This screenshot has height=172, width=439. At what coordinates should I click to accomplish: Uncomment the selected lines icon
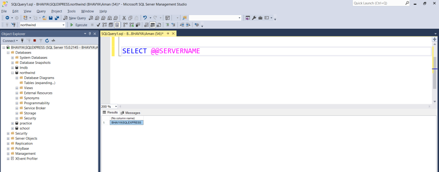[173, 25]
